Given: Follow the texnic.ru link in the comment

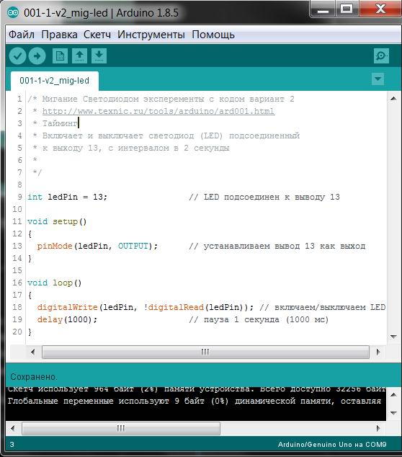Looking at the screenshot, I should tap(158, 111).
